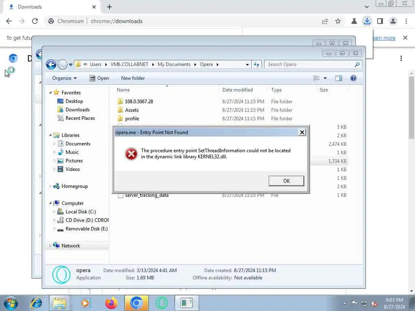
Task: Sort by the Size column header
Action: (324, 89)
